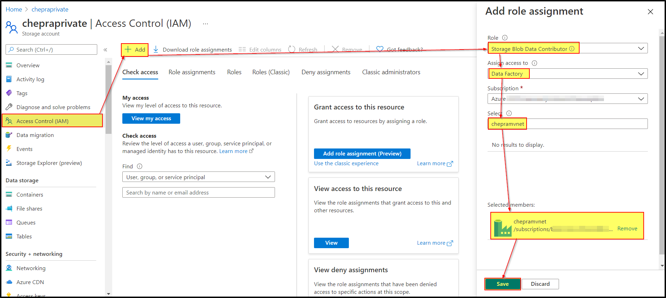666x298 pixels.
Task: Click the Save button
Action: (503, 284)
